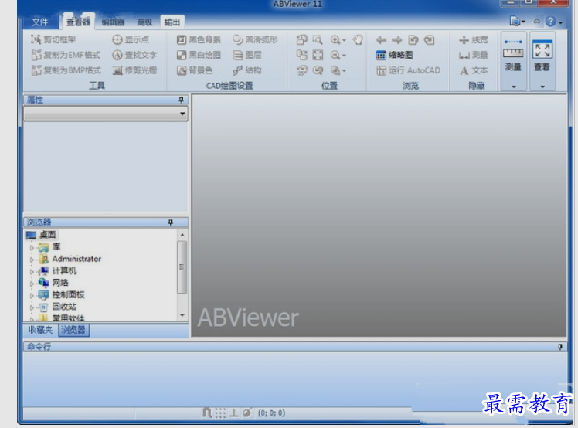Switch to the 收藏夹 favorites tab
Screen dimensions: 578x428
pyautogui.click(x=40, y=330)
